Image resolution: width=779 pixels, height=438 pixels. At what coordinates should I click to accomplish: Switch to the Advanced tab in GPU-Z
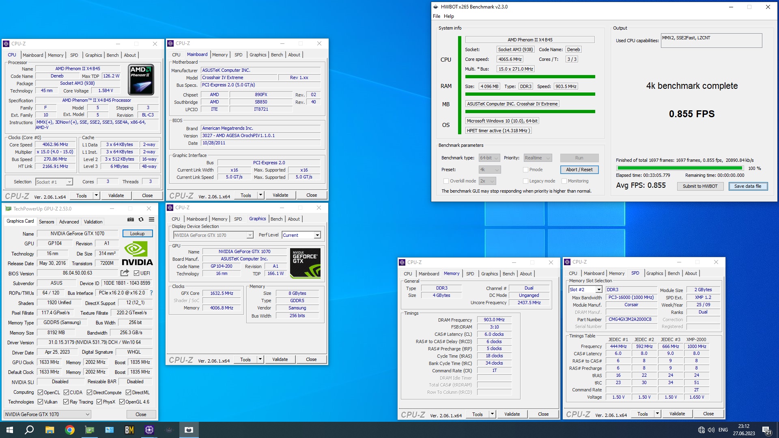(x=69, y=222)
